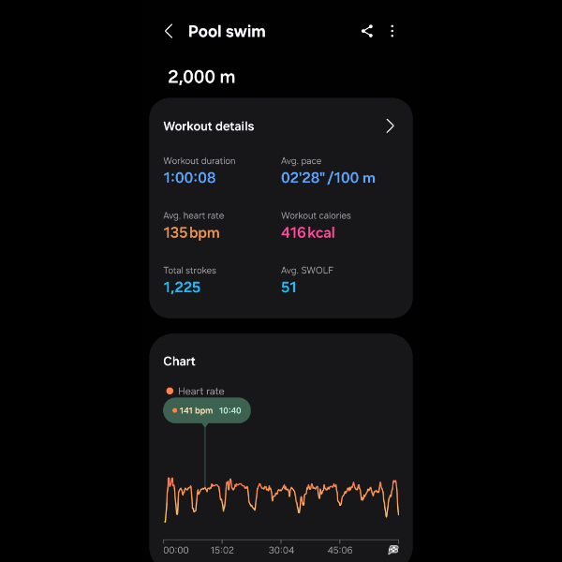Select the Avg. SWOLF value 51
The image size is (562, 562).
(288, 288)
